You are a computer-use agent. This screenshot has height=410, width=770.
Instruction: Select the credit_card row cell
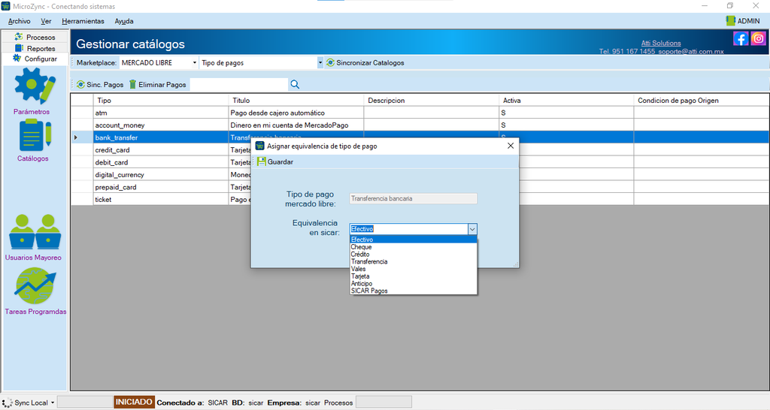click(161, 150)
